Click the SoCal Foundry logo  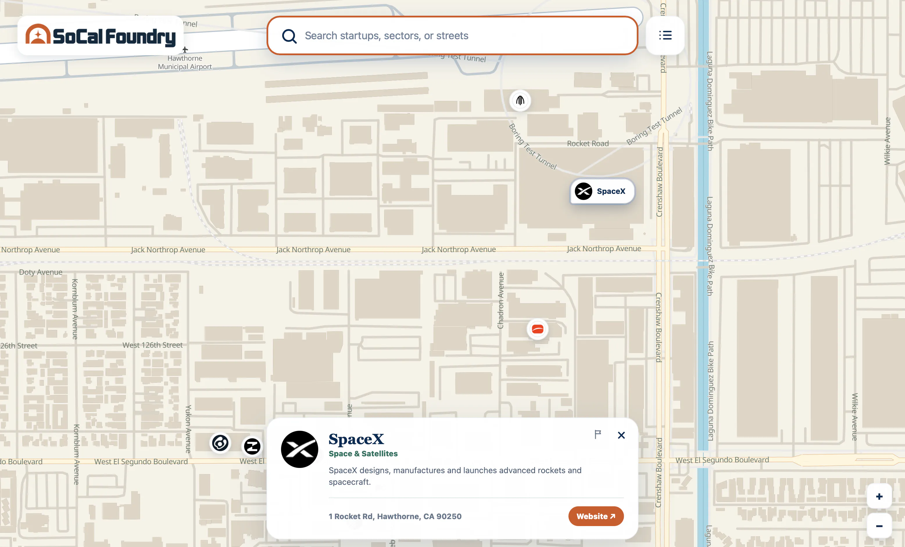pos(100,36)
